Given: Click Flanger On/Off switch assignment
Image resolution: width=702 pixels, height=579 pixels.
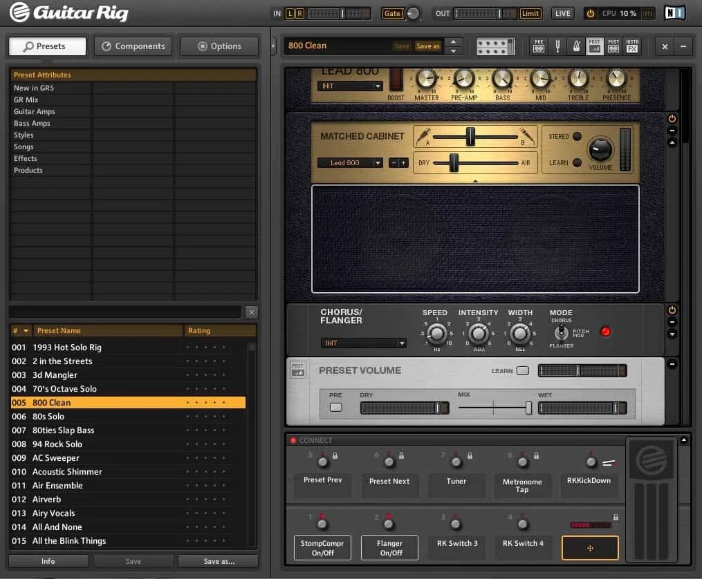Looking at the screenshot, I should [x=389, y=548].
